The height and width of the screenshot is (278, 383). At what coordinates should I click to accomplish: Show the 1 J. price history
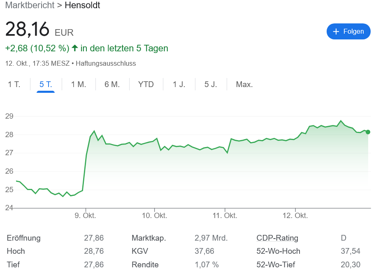[179, 84]
